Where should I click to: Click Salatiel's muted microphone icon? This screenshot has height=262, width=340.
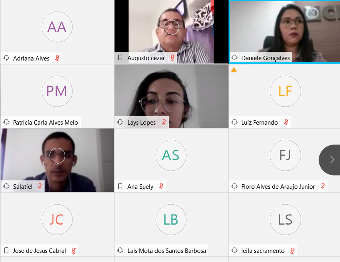(x=40, y=186)
